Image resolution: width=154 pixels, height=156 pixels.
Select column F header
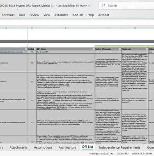[x=108, y=28]
